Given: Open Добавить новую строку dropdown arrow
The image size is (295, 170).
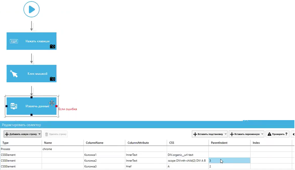Looking at the screenshot, I should tap(39, 134).
